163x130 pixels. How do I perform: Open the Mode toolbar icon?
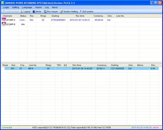coord(34,12)
